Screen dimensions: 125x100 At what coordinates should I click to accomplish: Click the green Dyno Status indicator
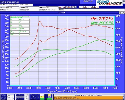click(x=42, y=99)
